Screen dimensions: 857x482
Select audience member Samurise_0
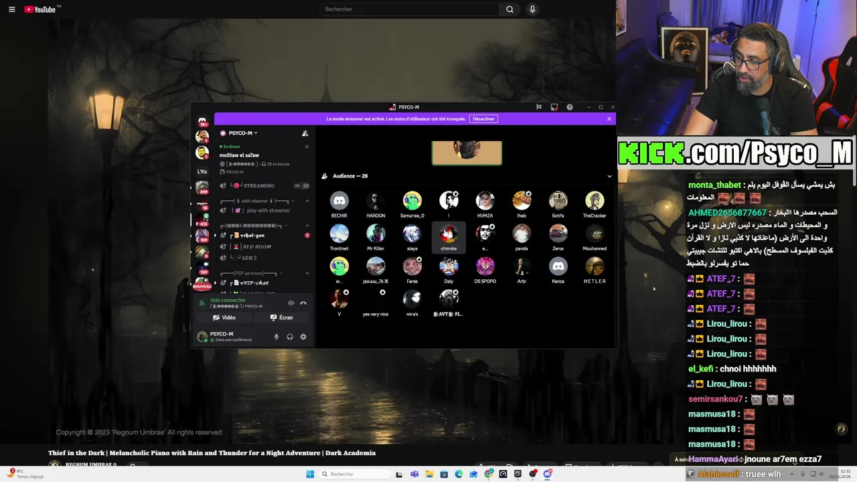pyautogui.click(x=412, y=204)
